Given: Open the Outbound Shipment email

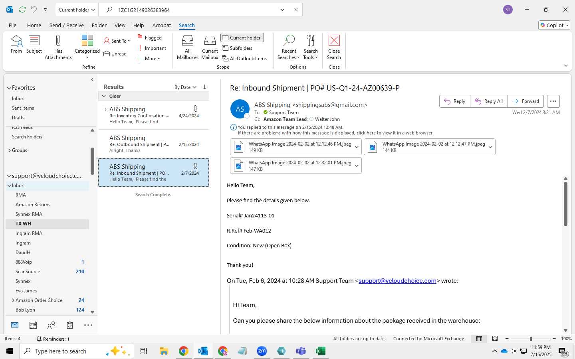Looking at the screenshot, I should pyautogui.click(x=154, y=144).
